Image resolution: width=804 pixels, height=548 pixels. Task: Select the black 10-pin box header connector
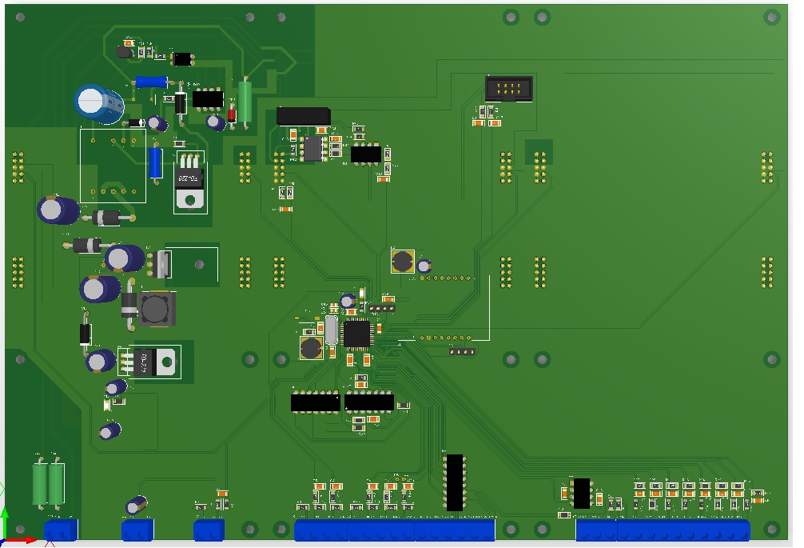coord(508,89)
